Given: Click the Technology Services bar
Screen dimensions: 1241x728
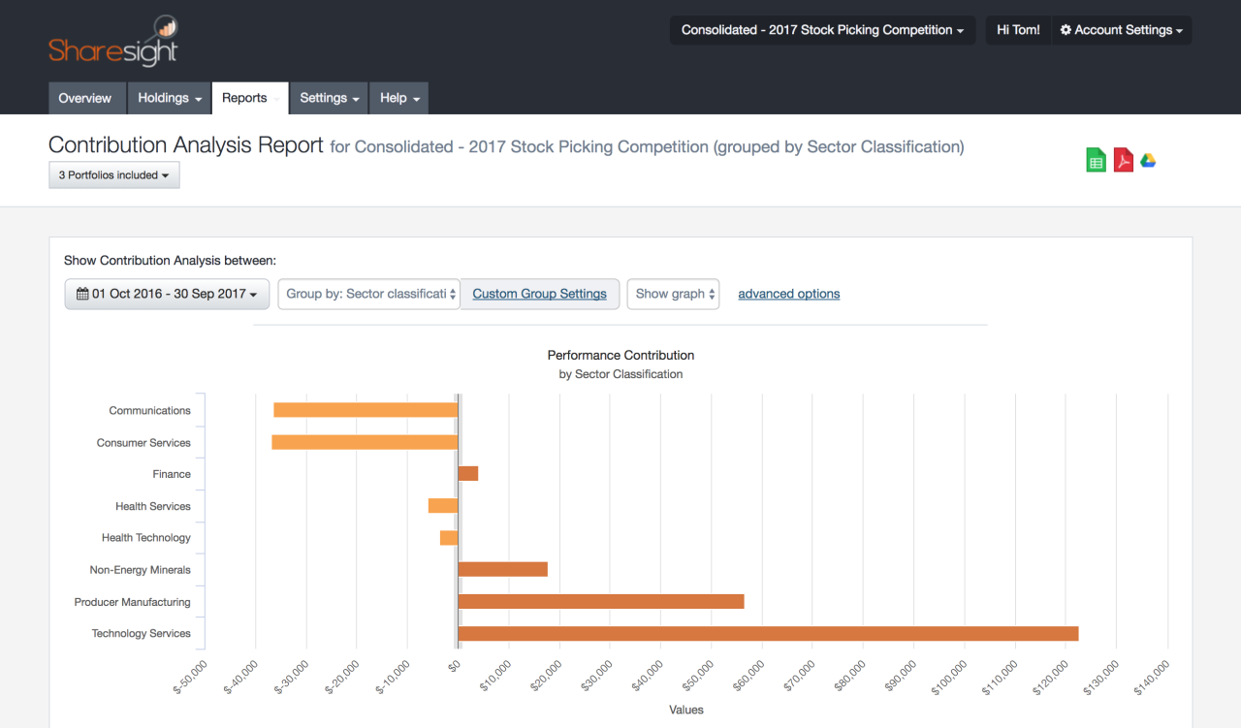Looking at the screenshot, I should coord(769,633).
